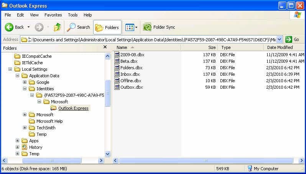Click the file list scroll-left arrow
The width and height of the screenshot is (306, 174).
coord(115,160)
